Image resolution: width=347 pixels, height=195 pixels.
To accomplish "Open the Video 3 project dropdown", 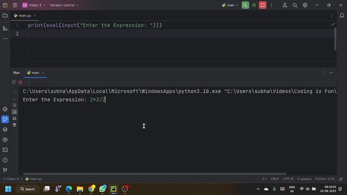I will point(34,5).
